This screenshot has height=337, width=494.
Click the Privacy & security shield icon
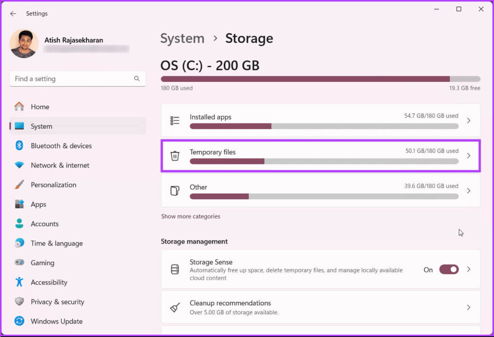(19, 302)
